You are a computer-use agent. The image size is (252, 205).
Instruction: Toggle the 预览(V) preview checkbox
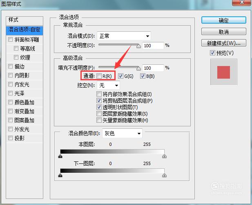click(x=212, y=53)
